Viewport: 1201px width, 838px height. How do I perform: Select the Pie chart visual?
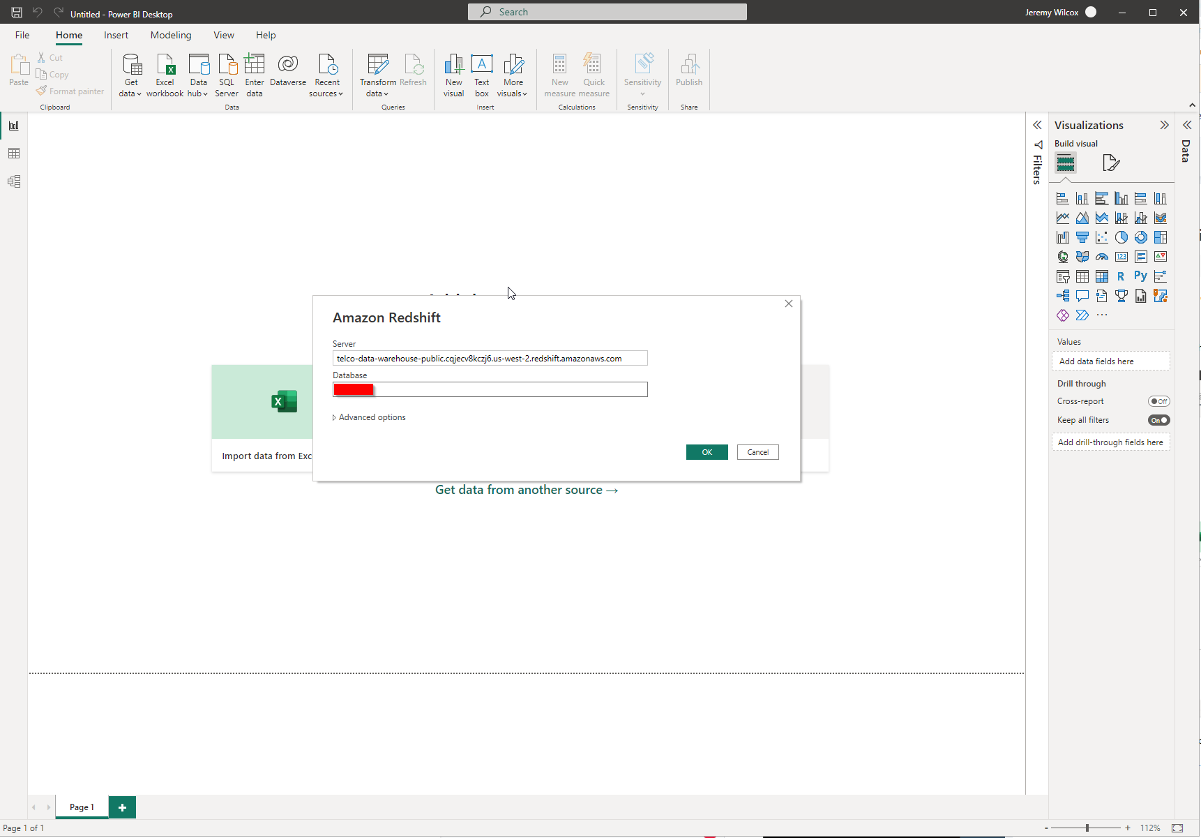pyautogui.click(x=1121, y=237)
